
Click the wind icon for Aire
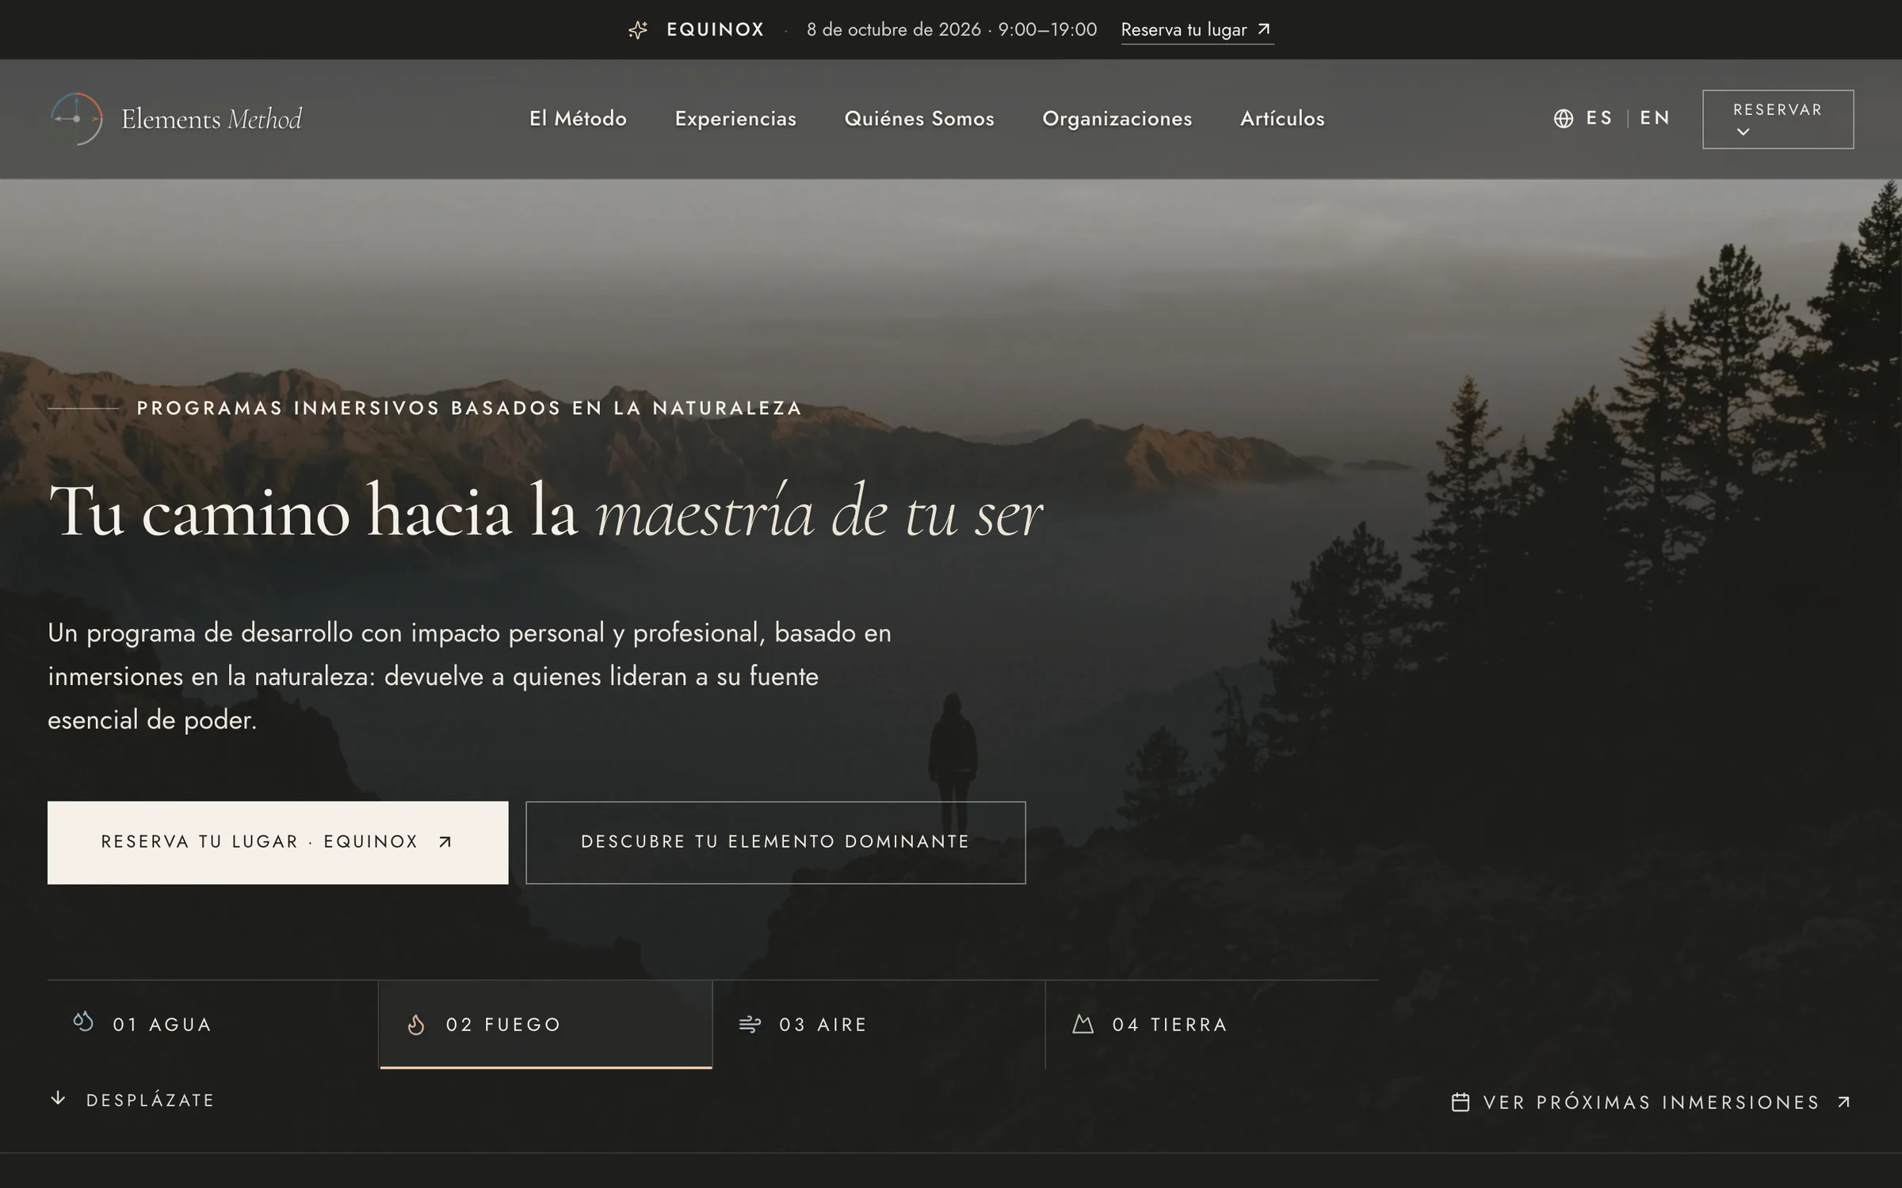(x=750, y=1025)
